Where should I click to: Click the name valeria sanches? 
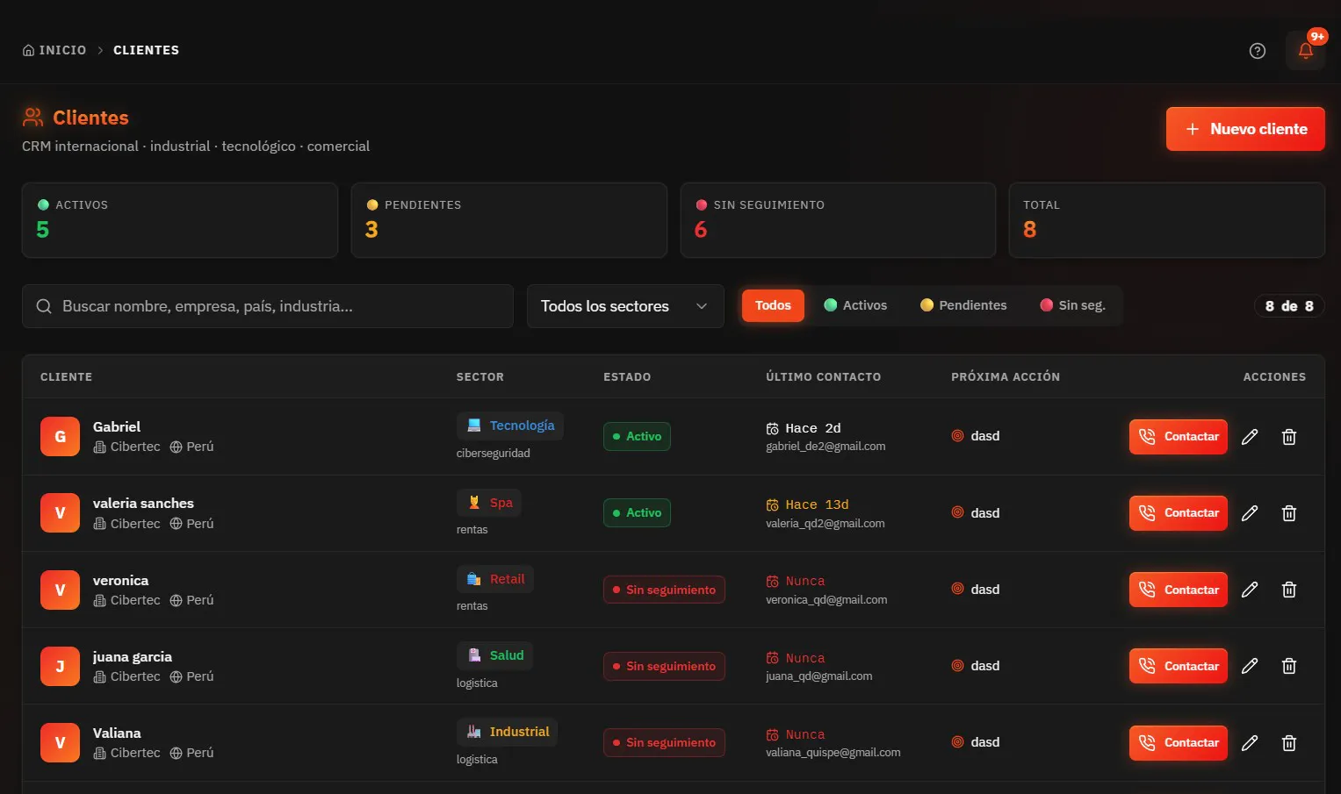pyautogui.click(x=143, y=504)
